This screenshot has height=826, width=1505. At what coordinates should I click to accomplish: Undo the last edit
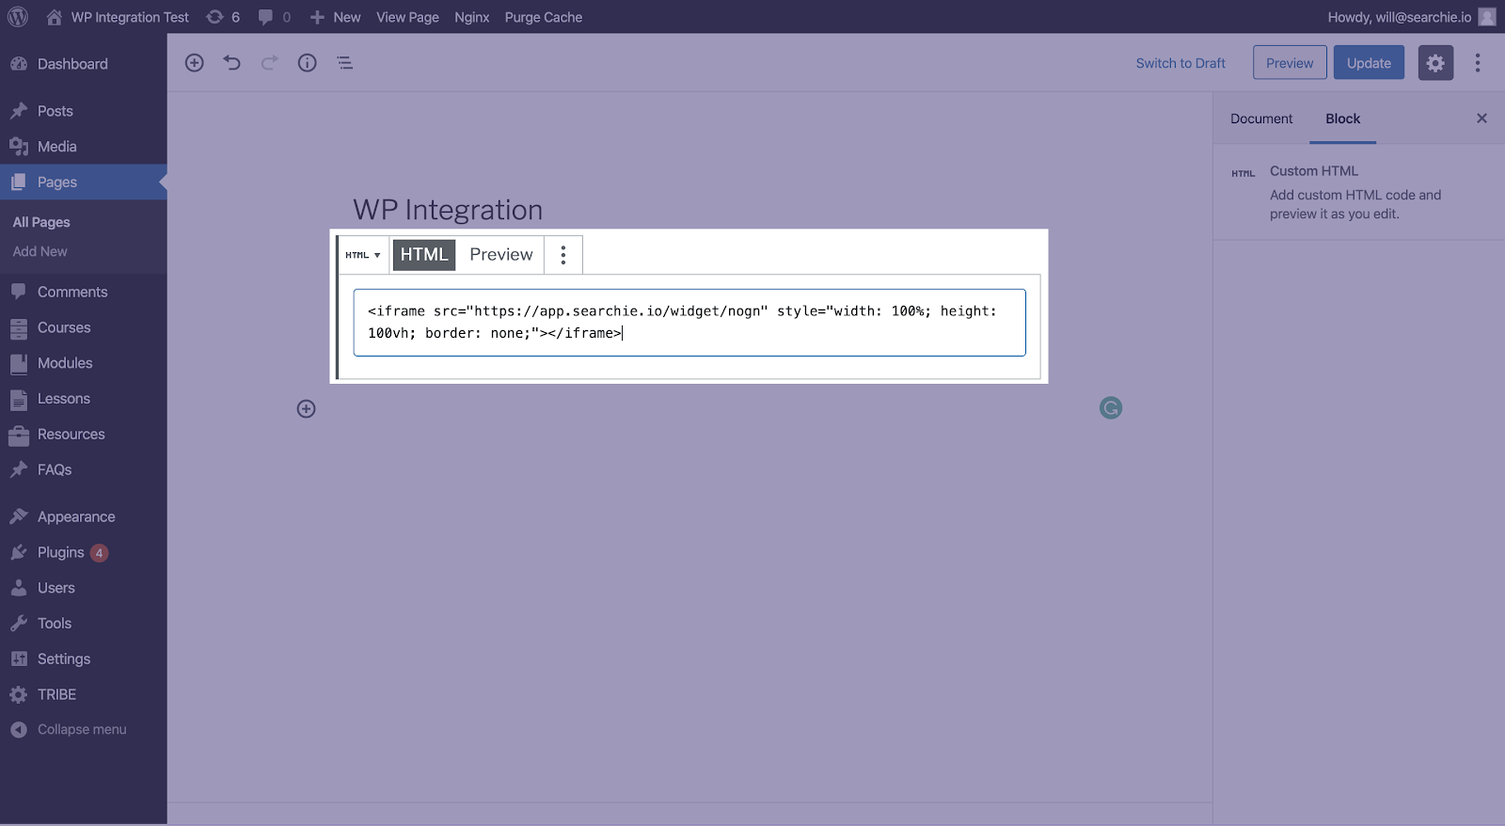pyautogui.click(x=232, y=63)
